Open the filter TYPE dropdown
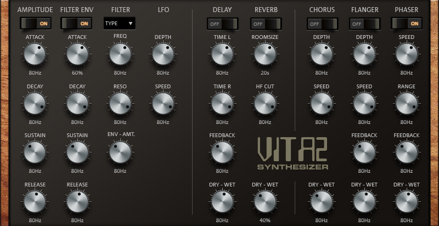The image size is (439, 226). pyautogui.click(x=120, y=24)
